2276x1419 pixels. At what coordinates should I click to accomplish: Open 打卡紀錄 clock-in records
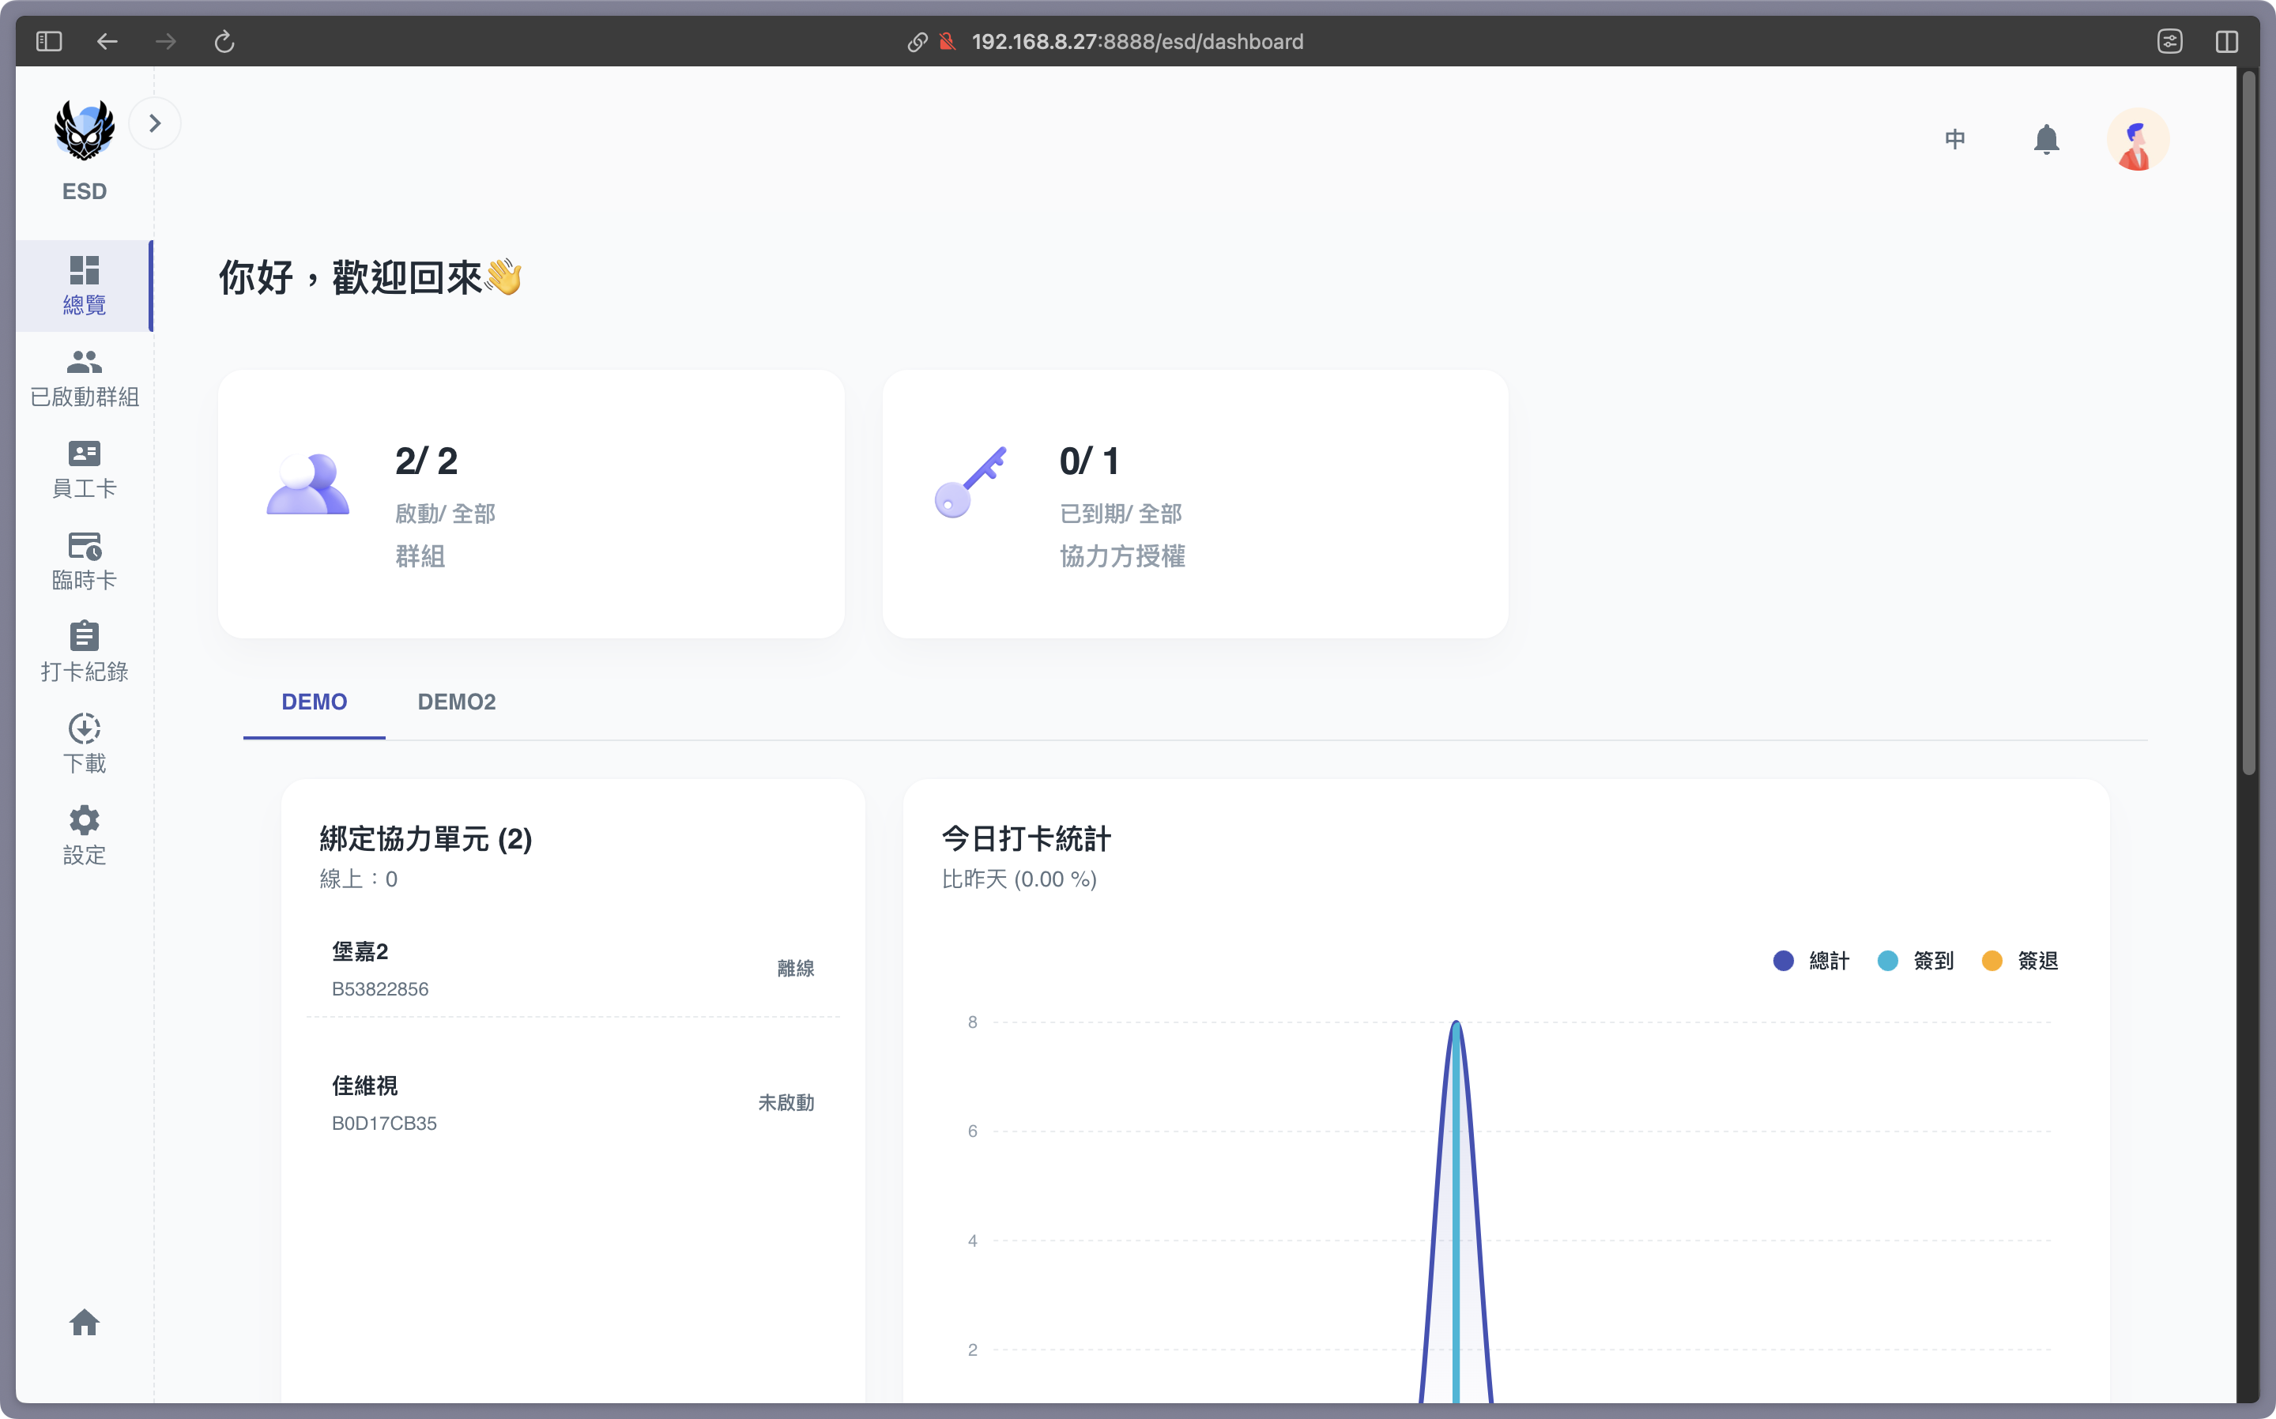tap(85, 653)
